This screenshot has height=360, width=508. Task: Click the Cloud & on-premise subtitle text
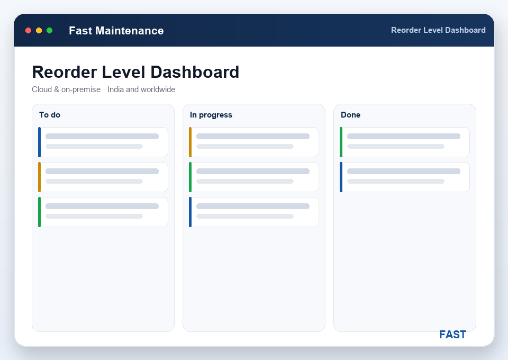click(x=103, y=89)
